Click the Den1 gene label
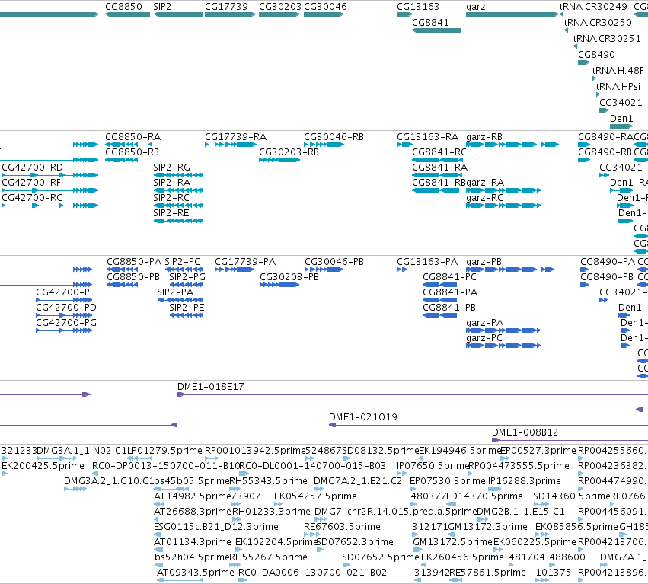 [x=621, y=119]
